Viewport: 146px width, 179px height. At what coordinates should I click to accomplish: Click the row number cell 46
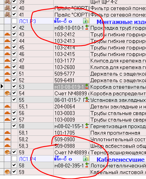pyautogui.click(x=36, y=54)
